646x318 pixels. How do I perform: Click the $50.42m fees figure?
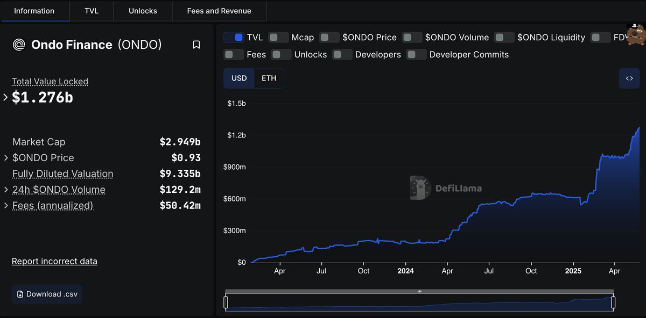180,206
